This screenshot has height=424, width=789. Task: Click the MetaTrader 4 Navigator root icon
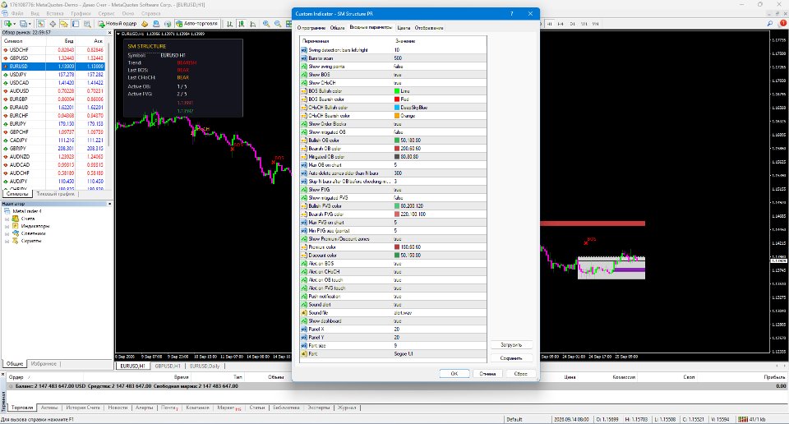pyautogui.click(x=7, y=211)
